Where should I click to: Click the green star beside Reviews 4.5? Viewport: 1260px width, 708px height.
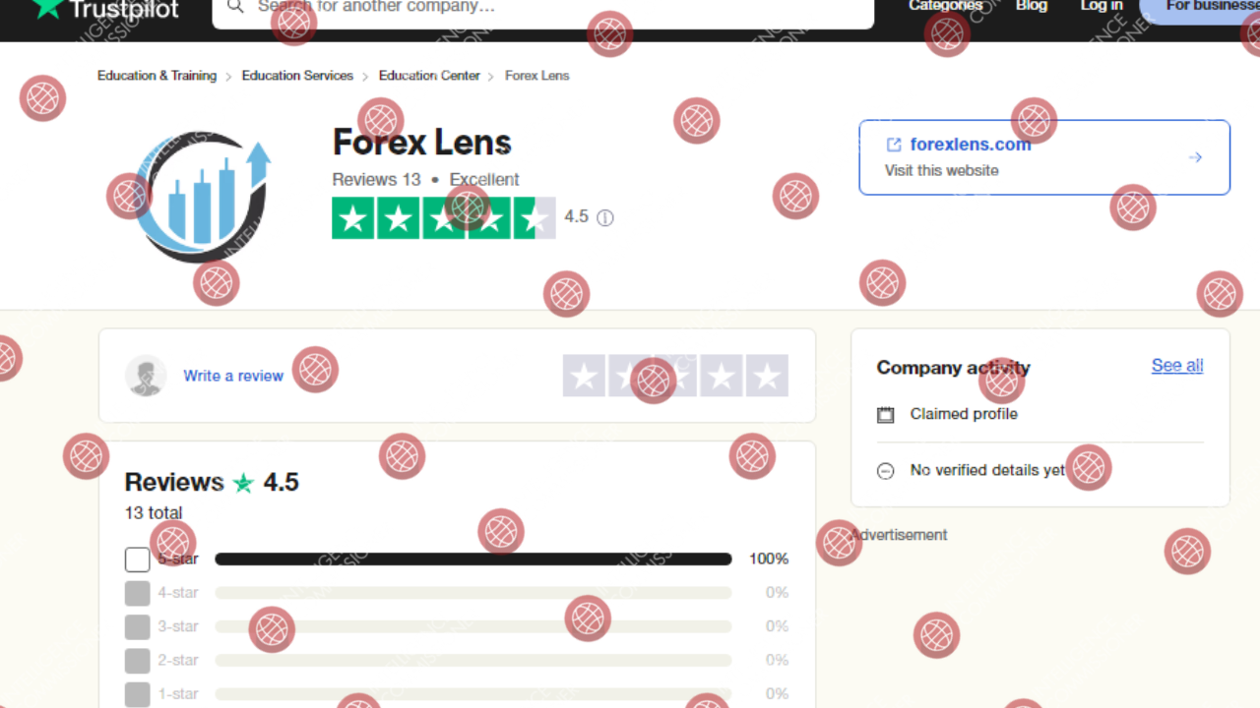[243, 483]
